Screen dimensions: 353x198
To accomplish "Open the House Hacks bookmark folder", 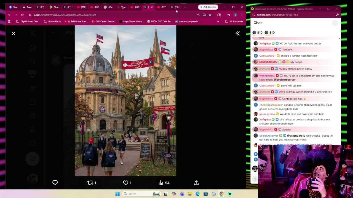I will (52, 21).
